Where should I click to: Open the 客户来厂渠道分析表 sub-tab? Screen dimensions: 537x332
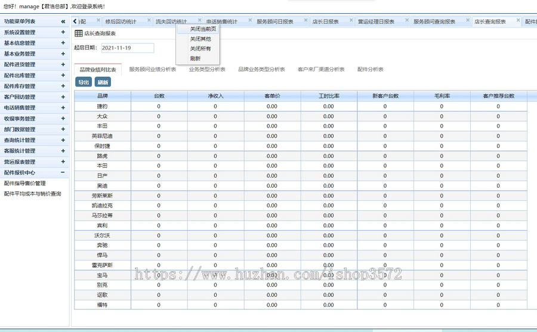[x=321, y=69]
